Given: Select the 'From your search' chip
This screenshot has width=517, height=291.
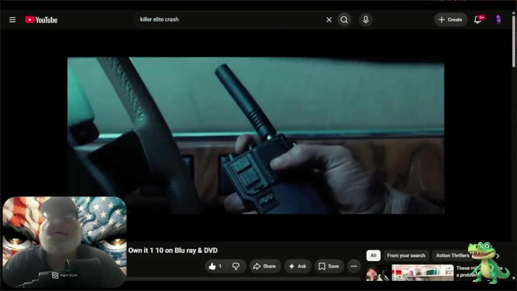Looking at the screenshot, I should click(x=406, y=255).
